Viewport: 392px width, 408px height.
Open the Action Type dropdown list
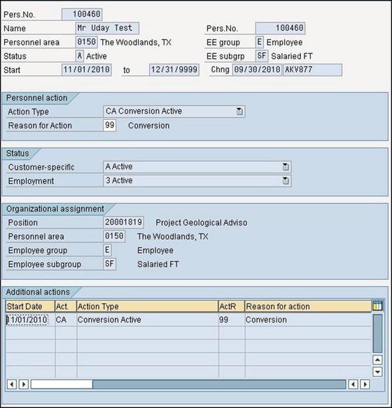[x=239, y=111]
